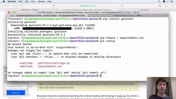Click the dark app icon beside Spotlight

(164, 1)
